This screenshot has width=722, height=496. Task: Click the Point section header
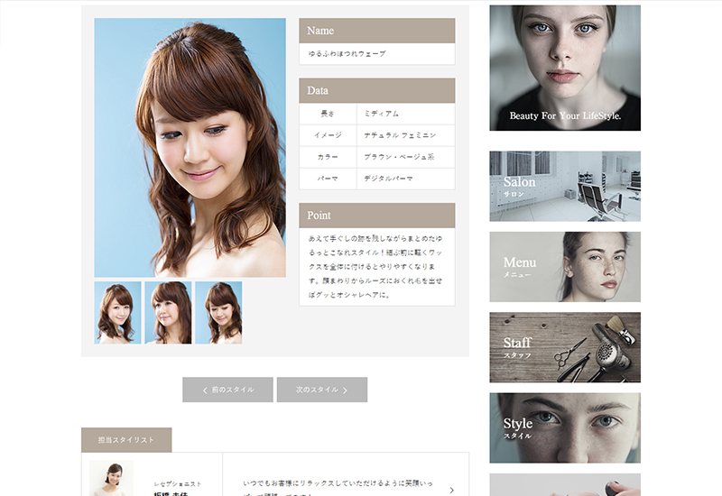click(377, 216)
